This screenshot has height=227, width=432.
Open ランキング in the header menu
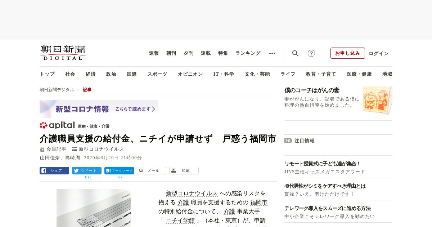248,53
